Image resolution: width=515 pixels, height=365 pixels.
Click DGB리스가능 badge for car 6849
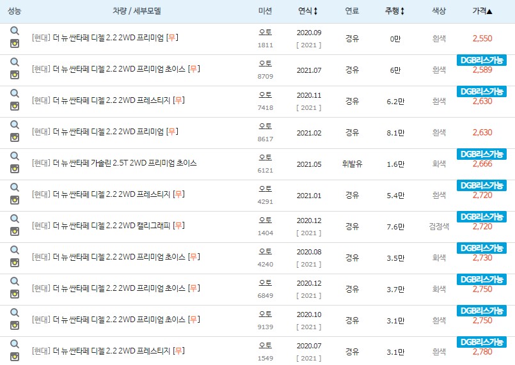click(482, 279)
